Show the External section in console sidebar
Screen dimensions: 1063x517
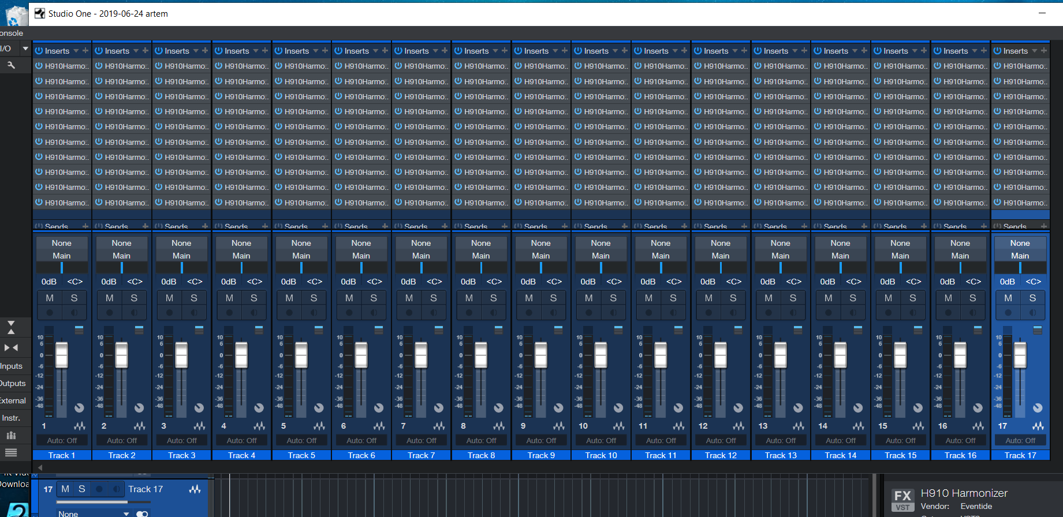point(13,400)
